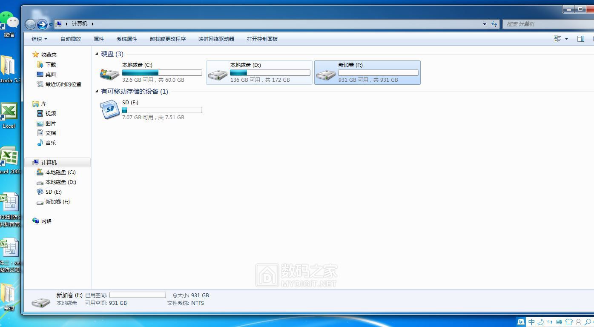
Task: Collapse the 有可移动存储的设备 (1) group
Action: [97, 92]
